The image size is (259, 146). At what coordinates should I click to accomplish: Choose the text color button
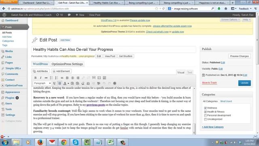click(x=65, y=83)
